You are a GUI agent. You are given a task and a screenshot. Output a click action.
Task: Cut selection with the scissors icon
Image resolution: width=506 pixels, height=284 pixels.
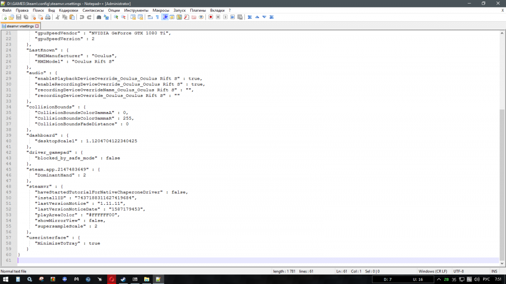coord(57,17)
